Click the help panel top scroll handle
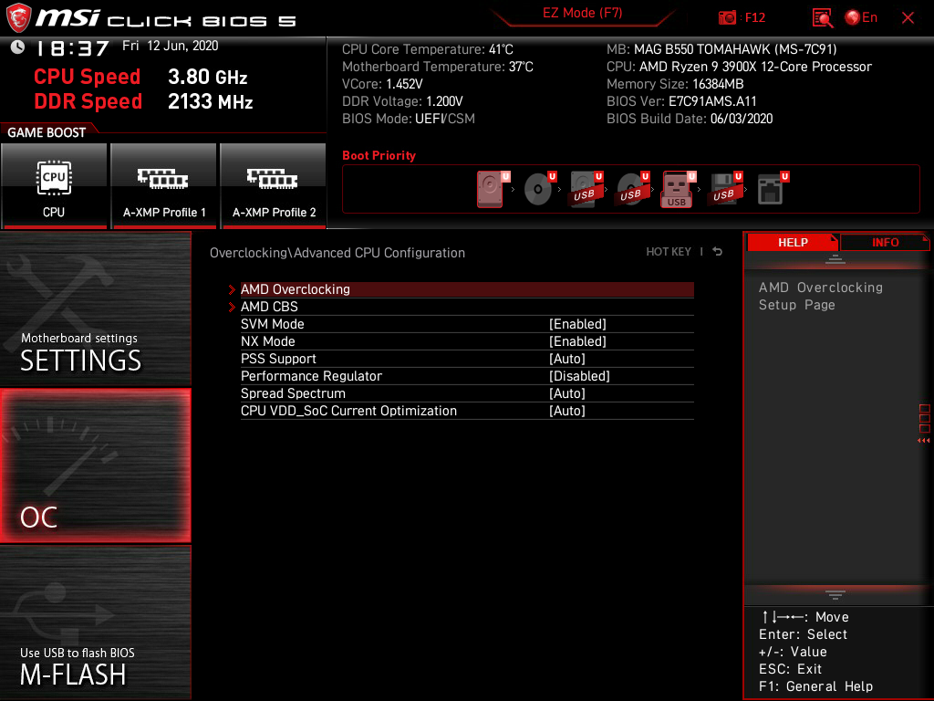This screenshot has height=701, width=934. [x=835, y=259]
